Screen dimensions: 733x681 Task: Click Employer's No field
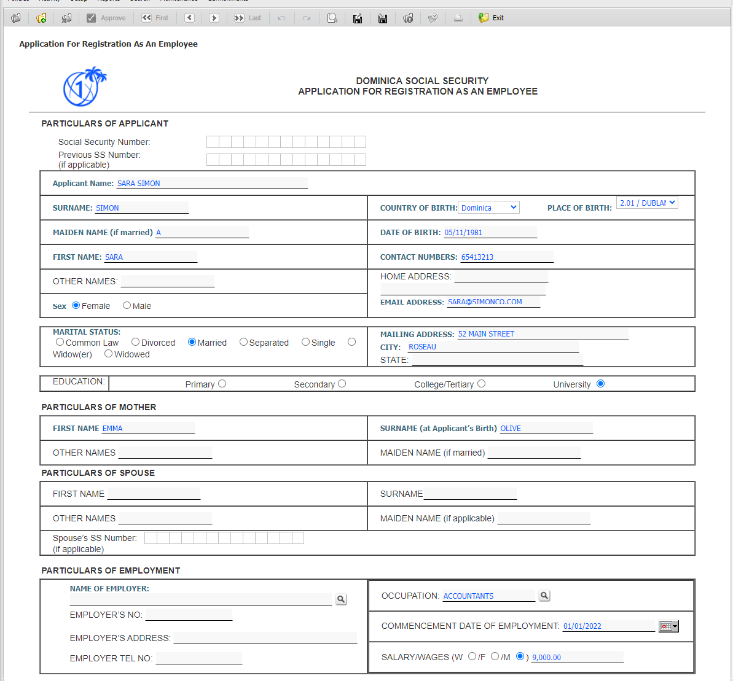[189, 615]
